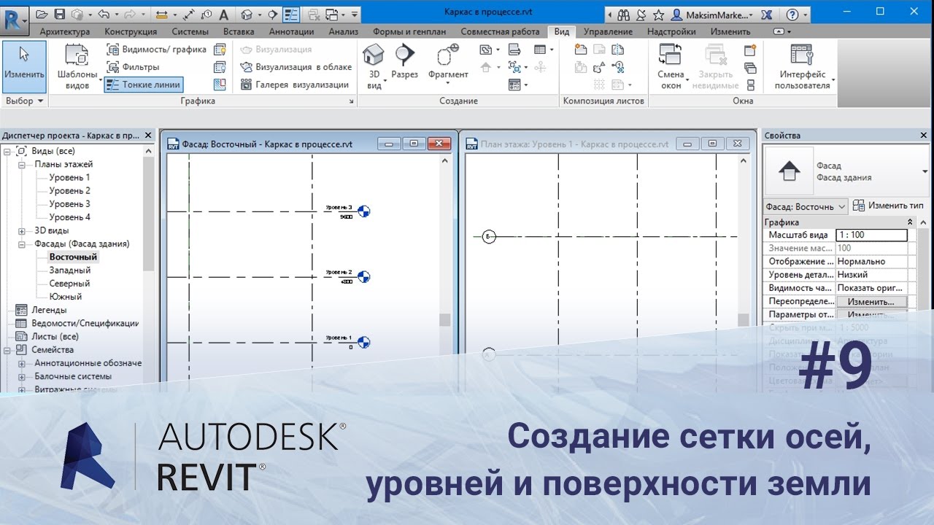The width and height of the screenshot is (934, 525).
Task: Open the Фасад type selector dropdown
Action: 925,171
